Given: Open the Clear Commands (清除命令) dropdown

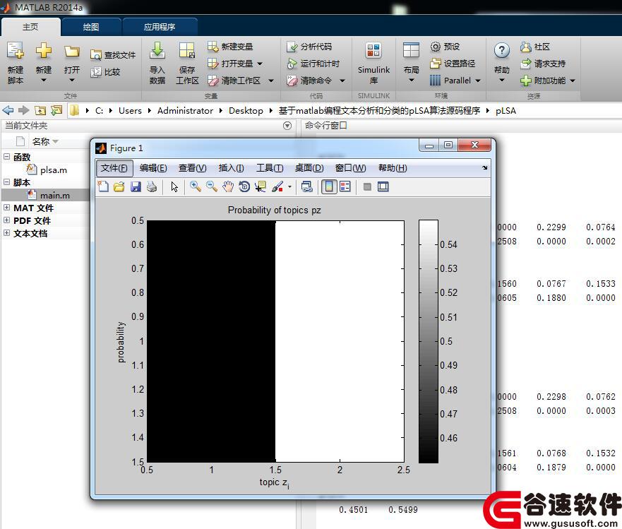Looking at the screenshot, I should click(x=342, y=81).
